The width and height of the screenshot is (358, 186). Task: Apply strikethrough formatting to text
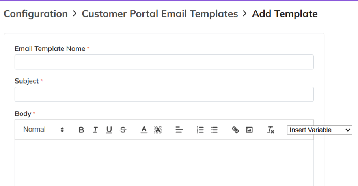pos(123,130)
